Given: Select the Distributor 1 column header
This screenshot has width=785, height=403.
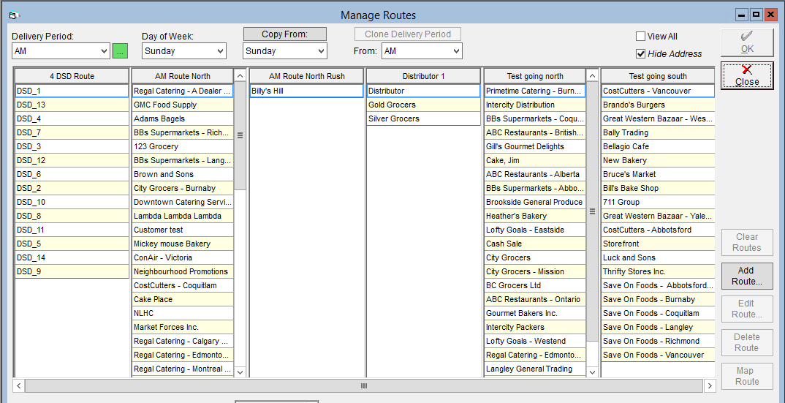Looking at the screenshot, I should (x=423, y=76).
